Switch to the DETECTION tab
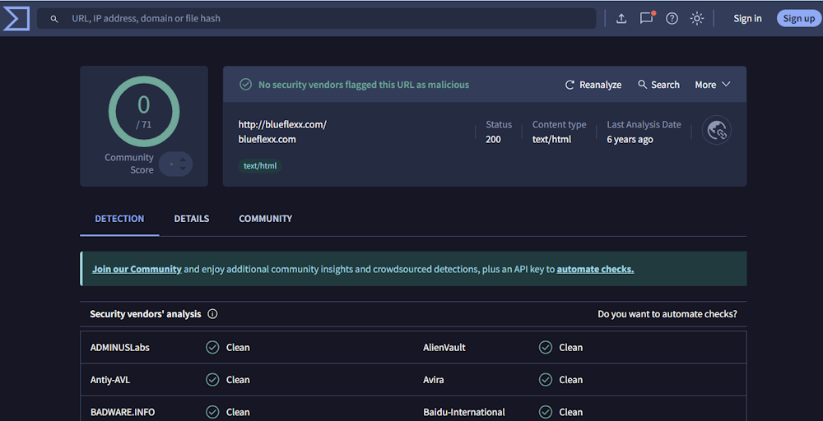The image size is (823, 421). [x=119, y=219]
